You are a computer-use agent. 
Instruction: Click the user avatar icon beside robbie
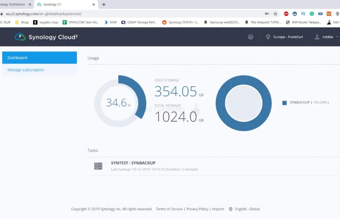(x=317, y=37)
